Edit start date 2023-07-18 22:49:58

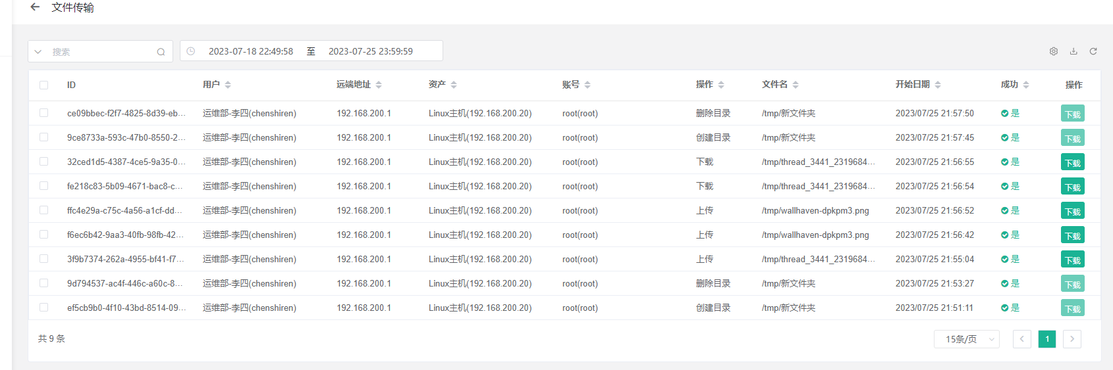251,51
